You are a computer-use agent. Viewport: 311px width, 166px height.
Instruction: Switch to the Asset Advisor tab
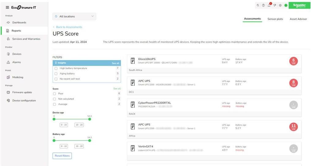tap(298, 19)
